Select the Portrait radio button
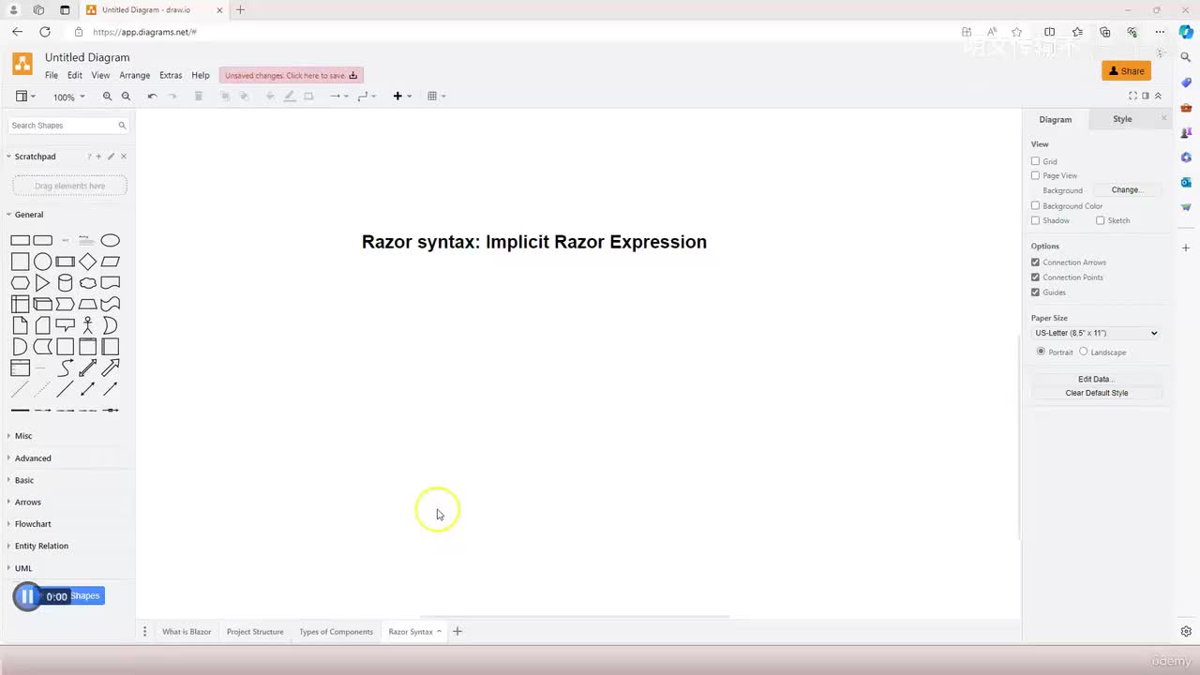 1041,352
